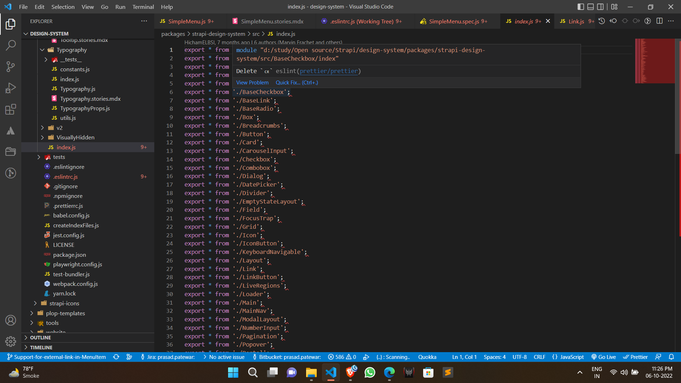The width and height of the screenshot is (681, 383).
Task: Open the Extensions icon
Action: point(11,109)
